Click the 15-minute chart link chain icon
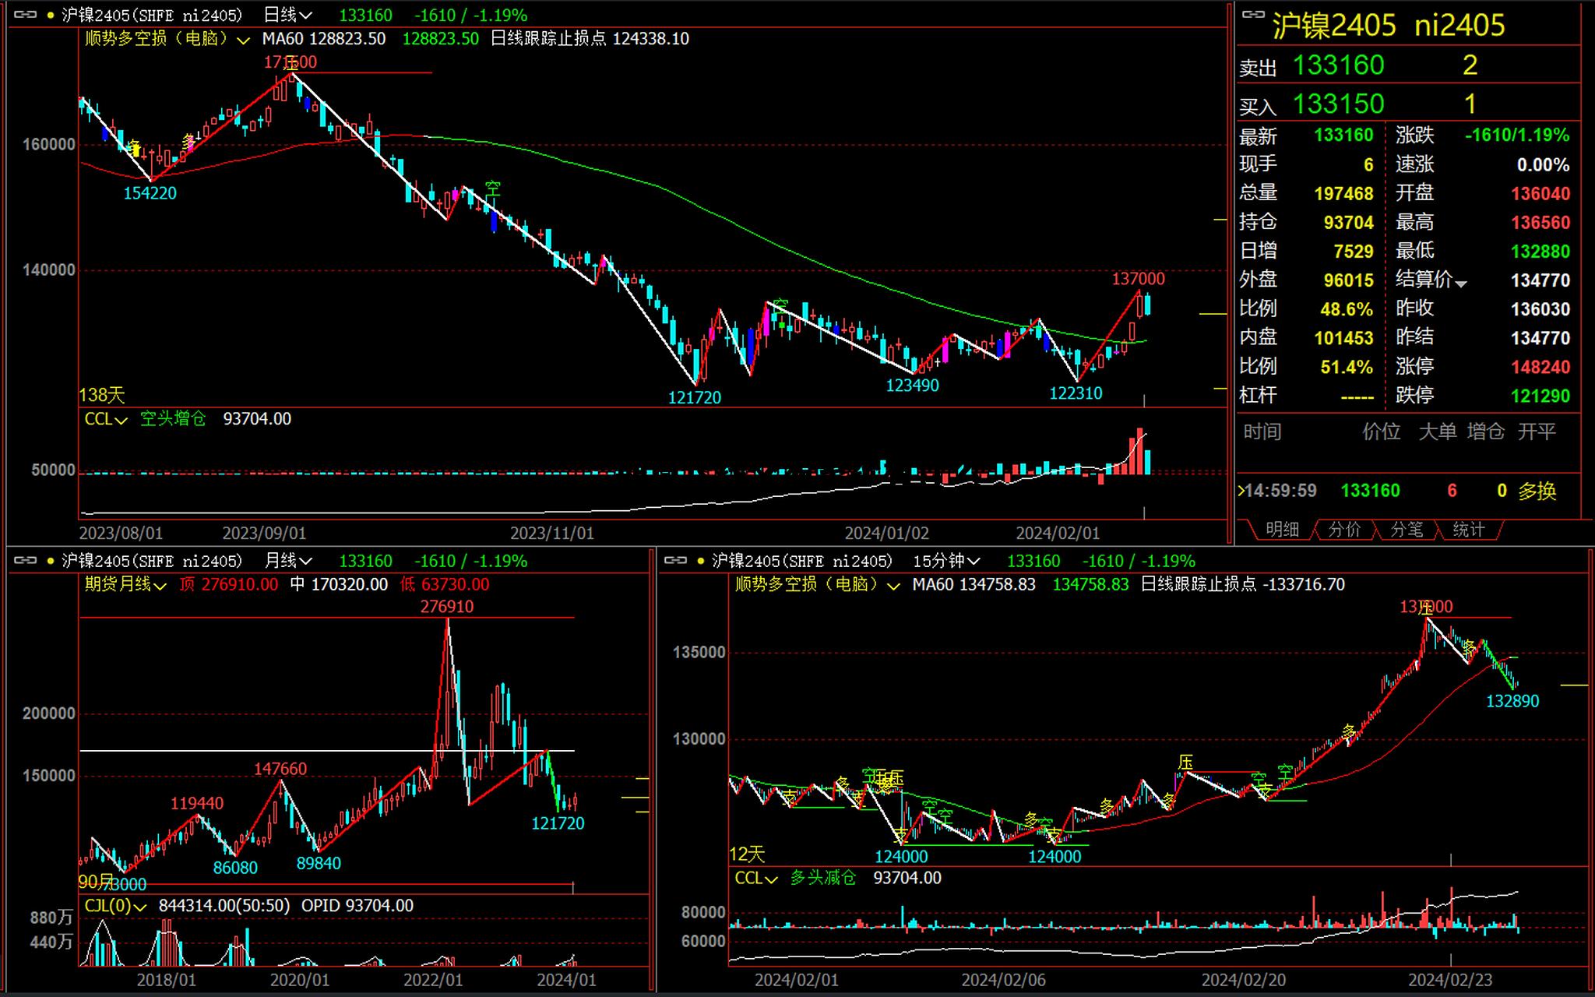Viewport: 1595px width, 997px height. 675,561
